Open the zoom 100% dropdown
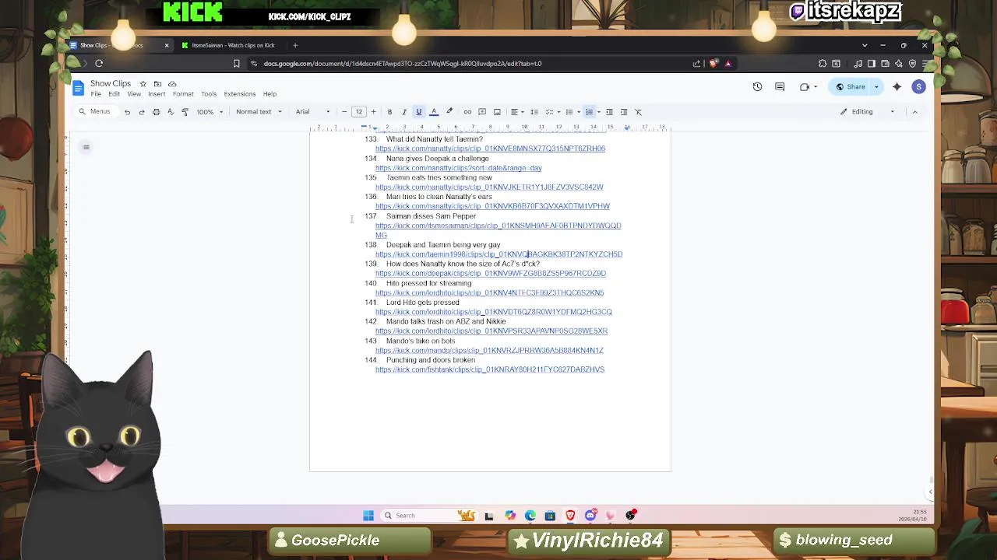The height and width of the screenshot is (560, 997). click(x=210, y=112)
